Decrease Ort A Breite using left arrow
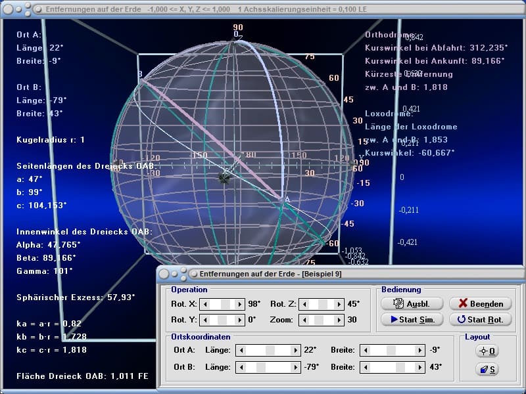The image size is (526, 394). coord(366,351)
